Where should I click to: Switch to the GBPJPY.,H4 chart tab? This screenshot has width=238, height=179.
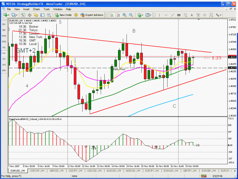tap(190, 171)
